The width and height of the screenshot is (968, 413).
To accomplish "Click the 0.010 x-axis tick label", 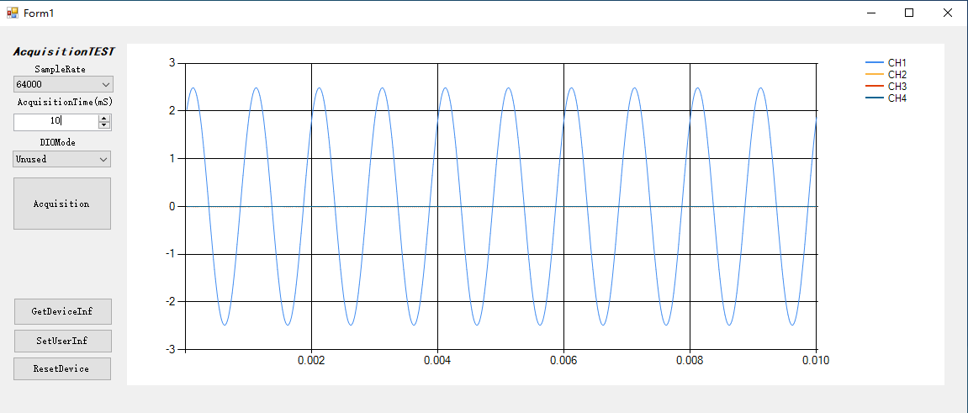I will (815, 360).
